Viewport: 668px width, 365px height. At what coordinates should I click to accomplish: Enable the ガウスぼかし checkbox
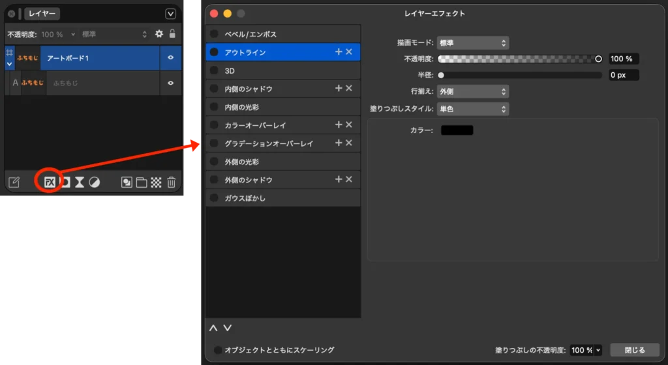click(214, 197)
